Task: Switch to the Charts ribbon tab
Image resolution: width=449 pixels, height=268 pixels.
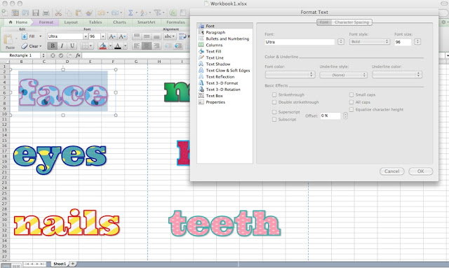Action: pyautogui.click(x=119, y=22)
